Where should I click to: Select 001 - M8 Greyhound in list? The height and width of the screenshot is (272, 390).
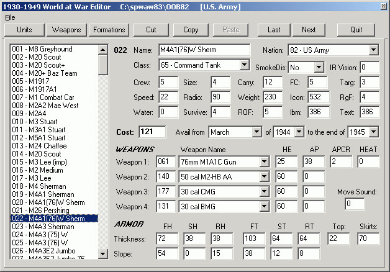tap(54, 49)
